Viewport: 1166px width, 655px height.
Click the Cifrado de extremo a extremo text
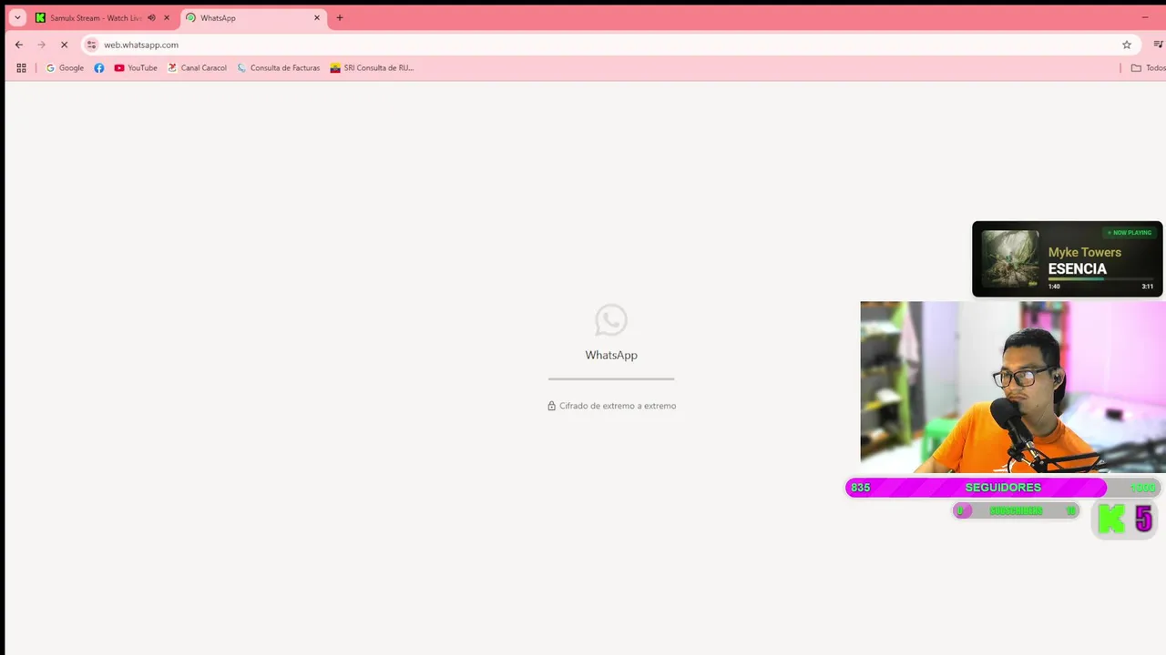(618, 406)
